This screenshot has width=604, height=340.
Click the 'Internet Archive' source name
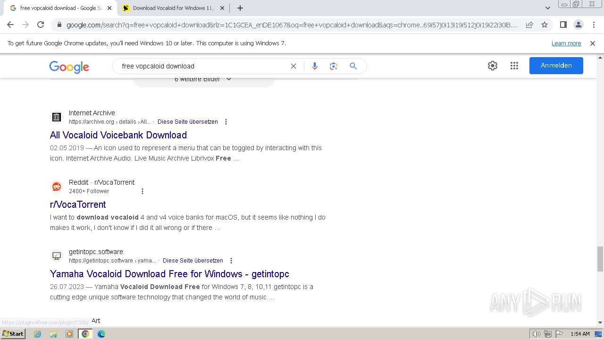tap(92, 113)
